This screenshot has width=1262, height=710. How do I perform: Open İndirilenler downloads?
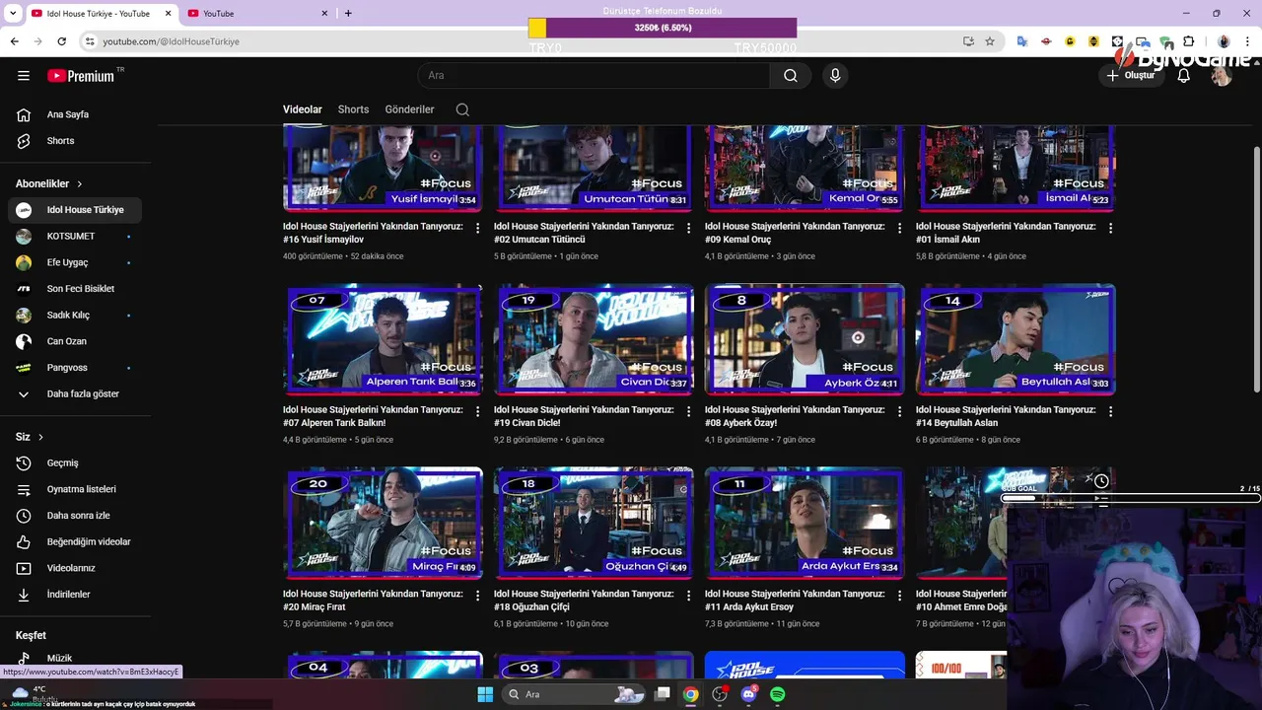(x=75, y=595)
